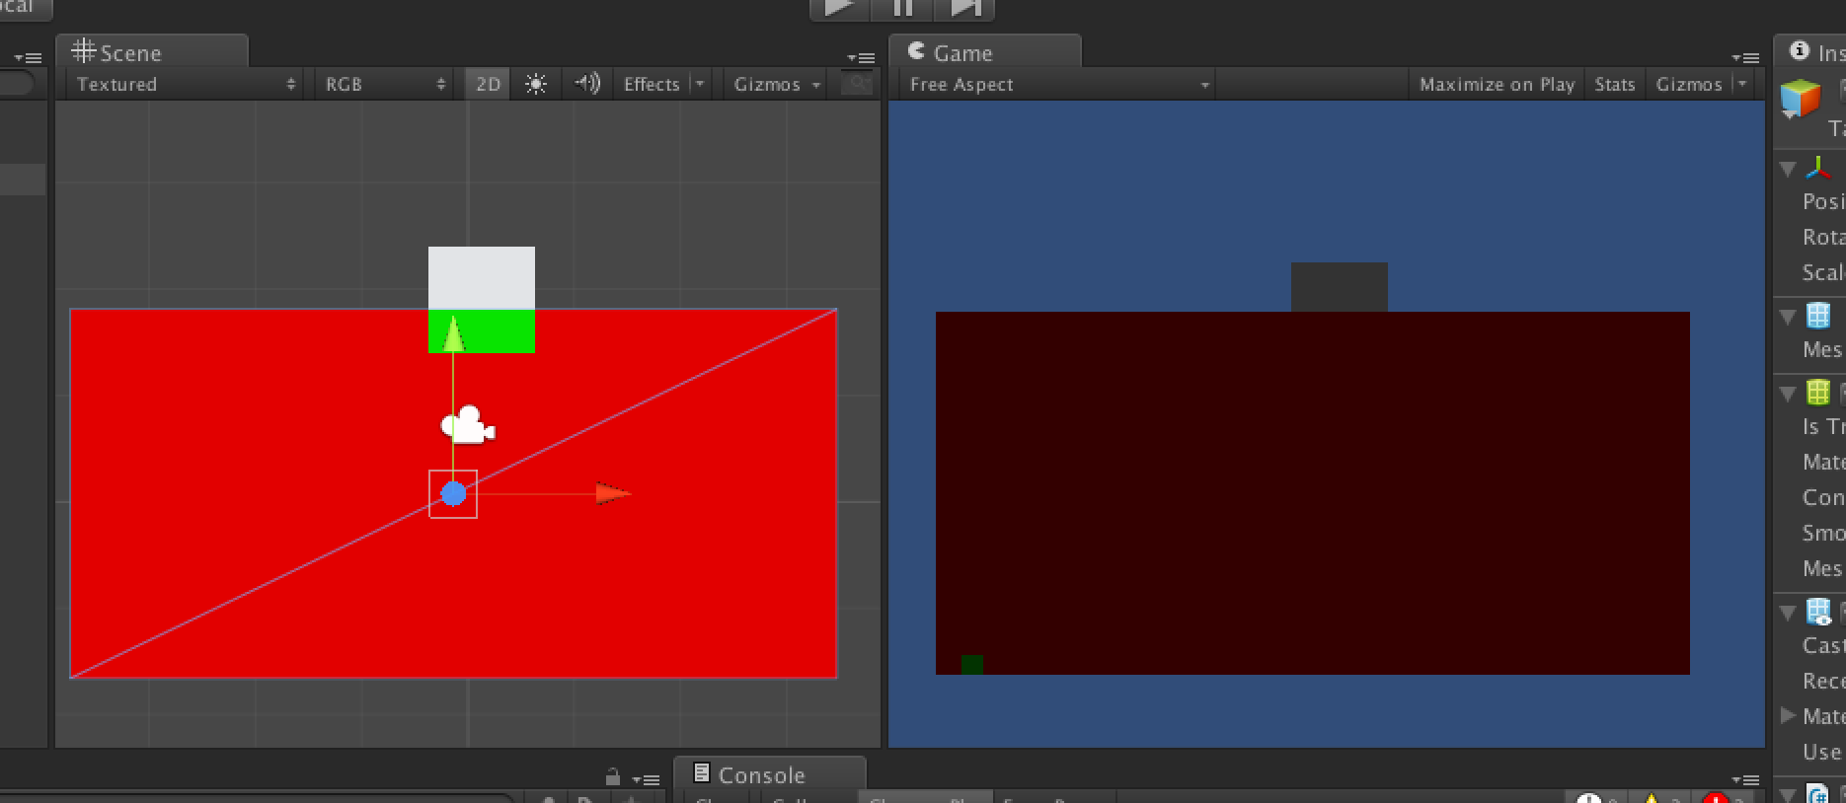Collapse the Mesh Renderer component foldout
1846x803 pixels.
1787,613
